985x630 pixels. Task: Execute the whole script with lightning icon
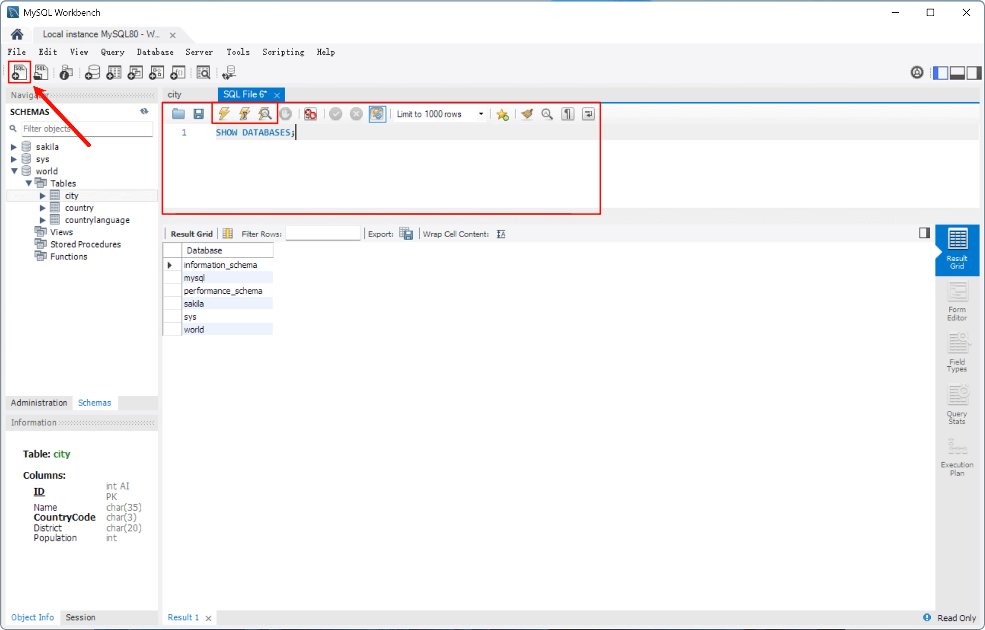223,114
